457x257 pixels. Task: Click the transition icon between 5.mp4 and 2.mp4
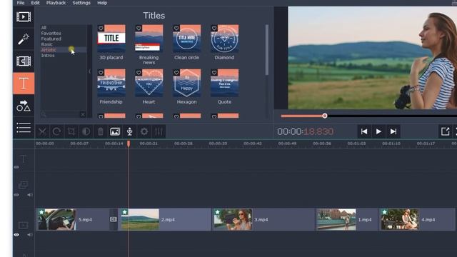point(114,219)
